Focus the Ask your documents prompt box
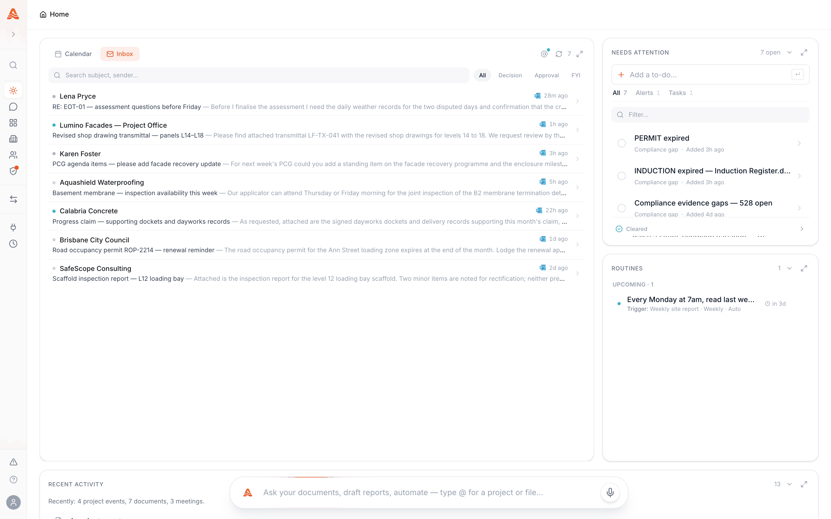 pos(428,493)
